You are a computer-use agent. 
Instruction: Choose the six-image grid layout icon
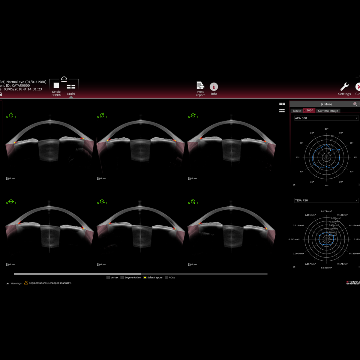282,111
